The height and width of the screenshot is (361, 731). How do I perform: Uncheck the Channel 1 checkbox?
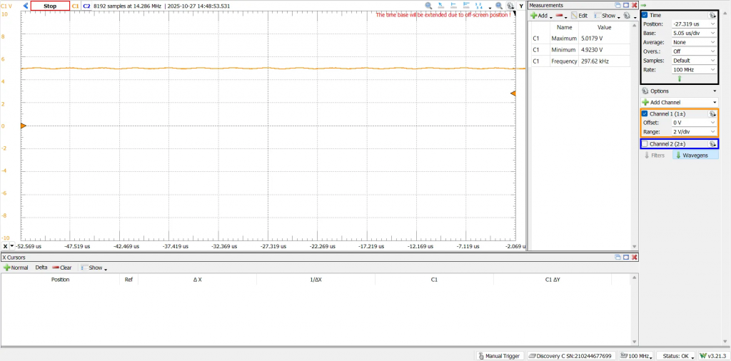[645, 113]
